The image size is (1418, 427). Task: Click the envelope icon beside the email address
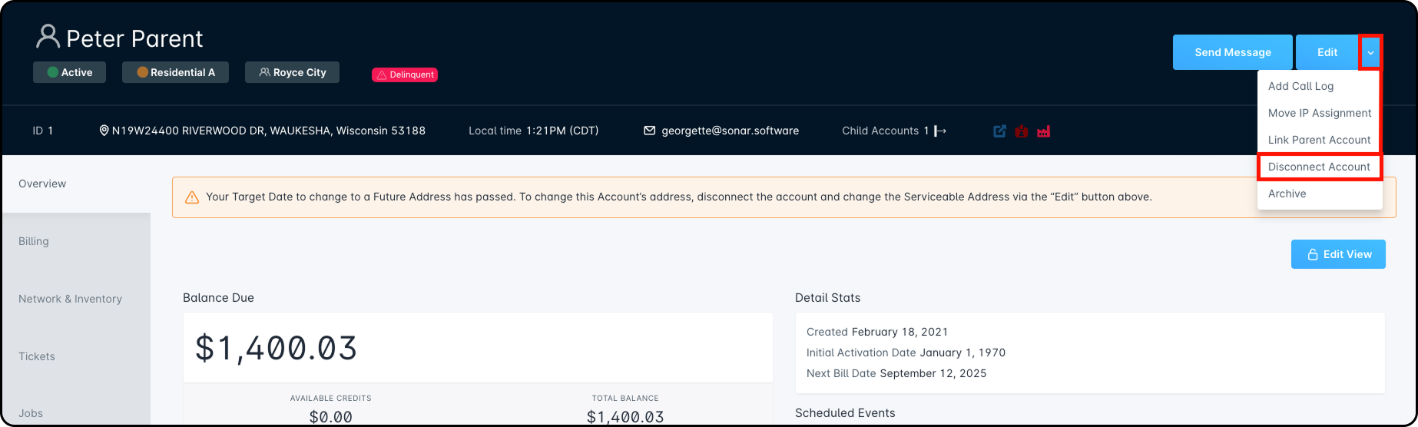649,131
